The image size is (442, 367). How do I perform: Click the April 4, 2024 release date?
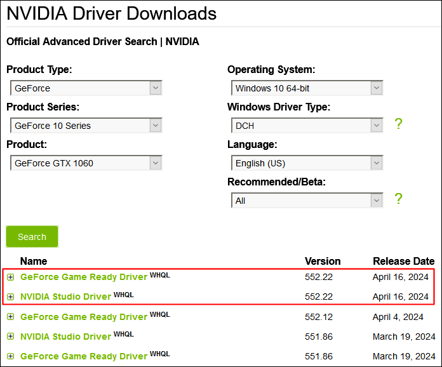click(x=398, y=317)
